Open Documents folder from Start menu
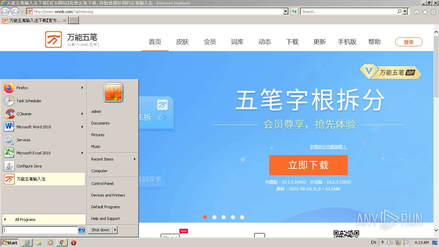This screenshot has height=247, width=439. (x=113, y=123)
